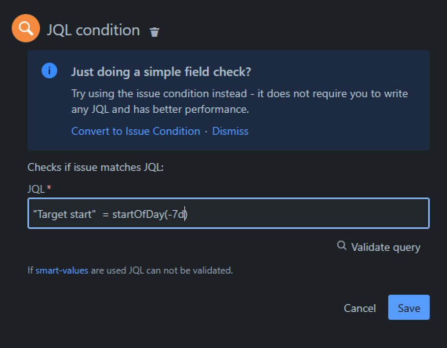The image size is (447, 348).
Task: Click the "JQL condition" heading text
Action: 93,30
